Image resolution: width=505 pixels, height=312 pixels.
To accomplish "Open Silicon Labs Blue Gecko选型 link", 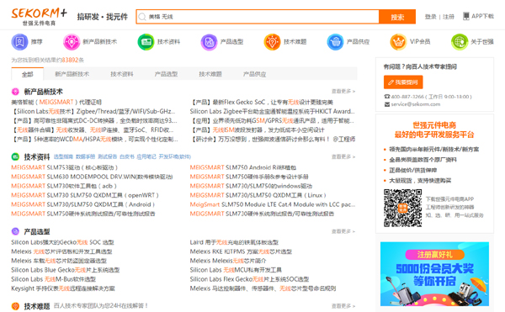I will (x=66, y=270).
